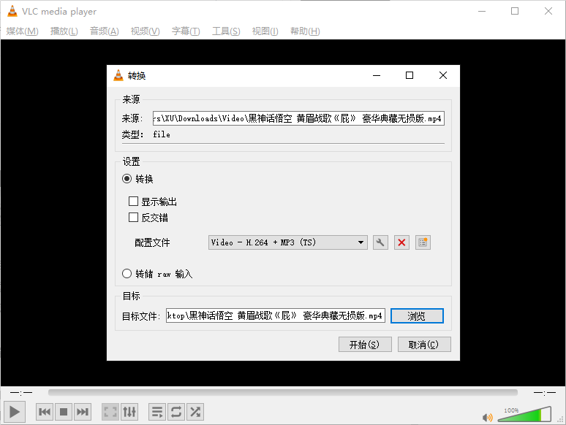Open extended settings equalizer icon
The image size is (566, 425).
coord(129,412)
